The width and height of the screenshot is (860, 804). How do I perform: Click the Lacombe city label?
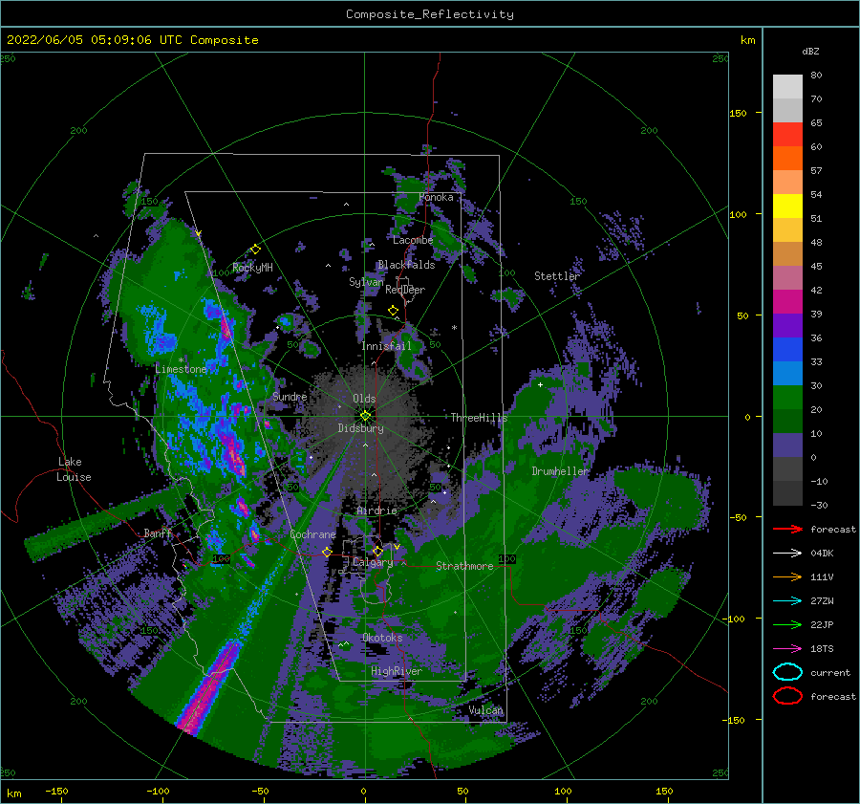coord(413,240)
